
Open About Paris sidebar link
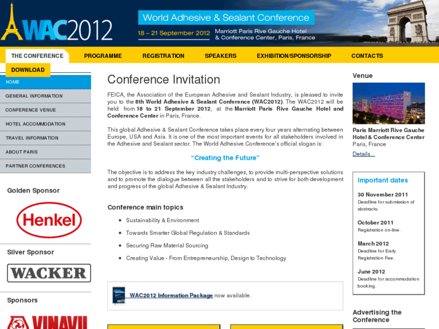45,152
